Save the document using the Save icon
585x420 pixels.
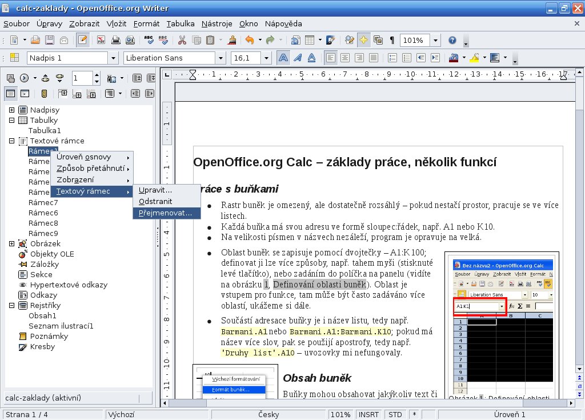[50, 40]
